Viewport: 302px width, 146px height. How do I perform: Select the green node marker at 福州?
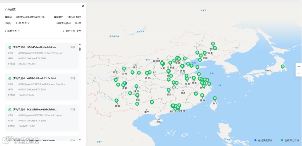click(202, 95)
